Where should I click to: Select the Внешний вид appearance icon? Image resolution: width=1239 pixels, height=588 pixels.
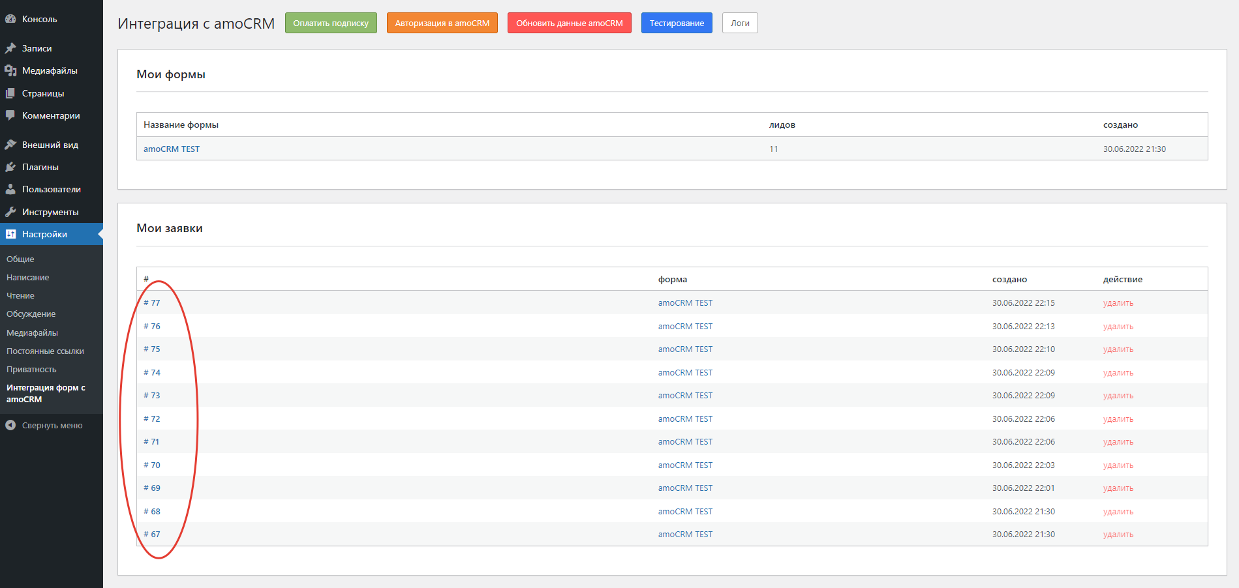tap(10, 144)
